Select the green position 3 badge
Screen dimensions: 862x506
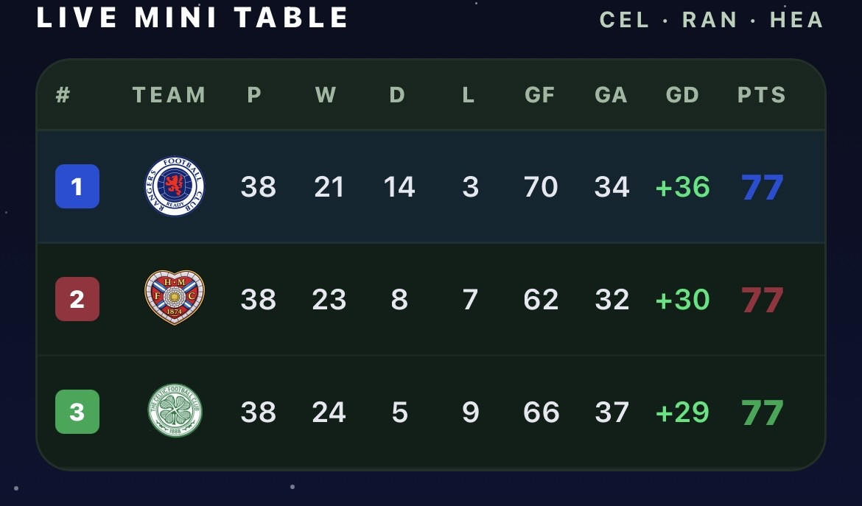click(x=77, y=412)
